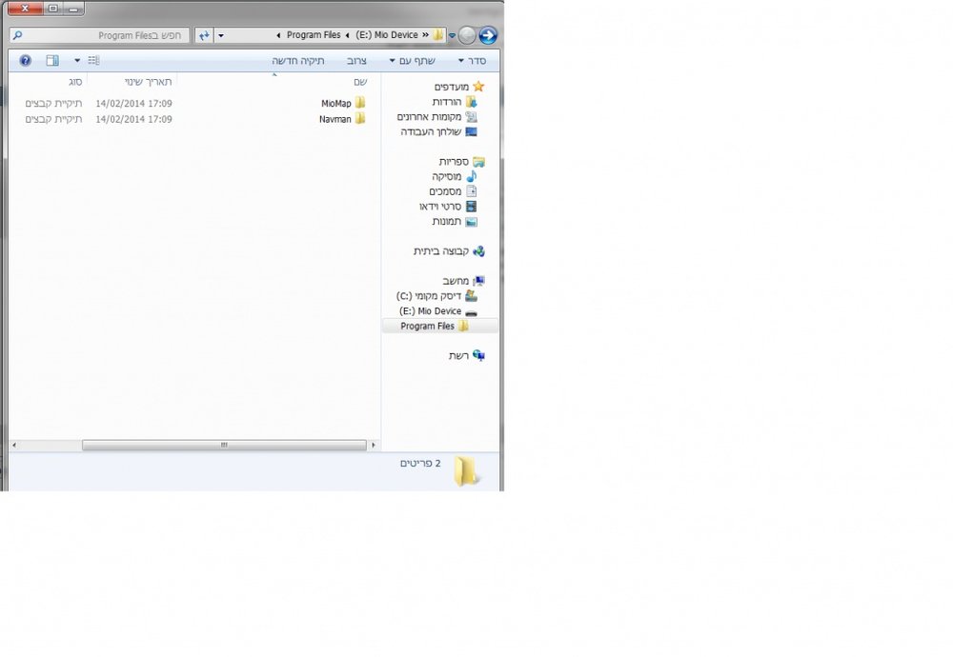The image size is (953, 657).
Task: Click the מועדפים favorites star icon
Action: coord(478,87)
